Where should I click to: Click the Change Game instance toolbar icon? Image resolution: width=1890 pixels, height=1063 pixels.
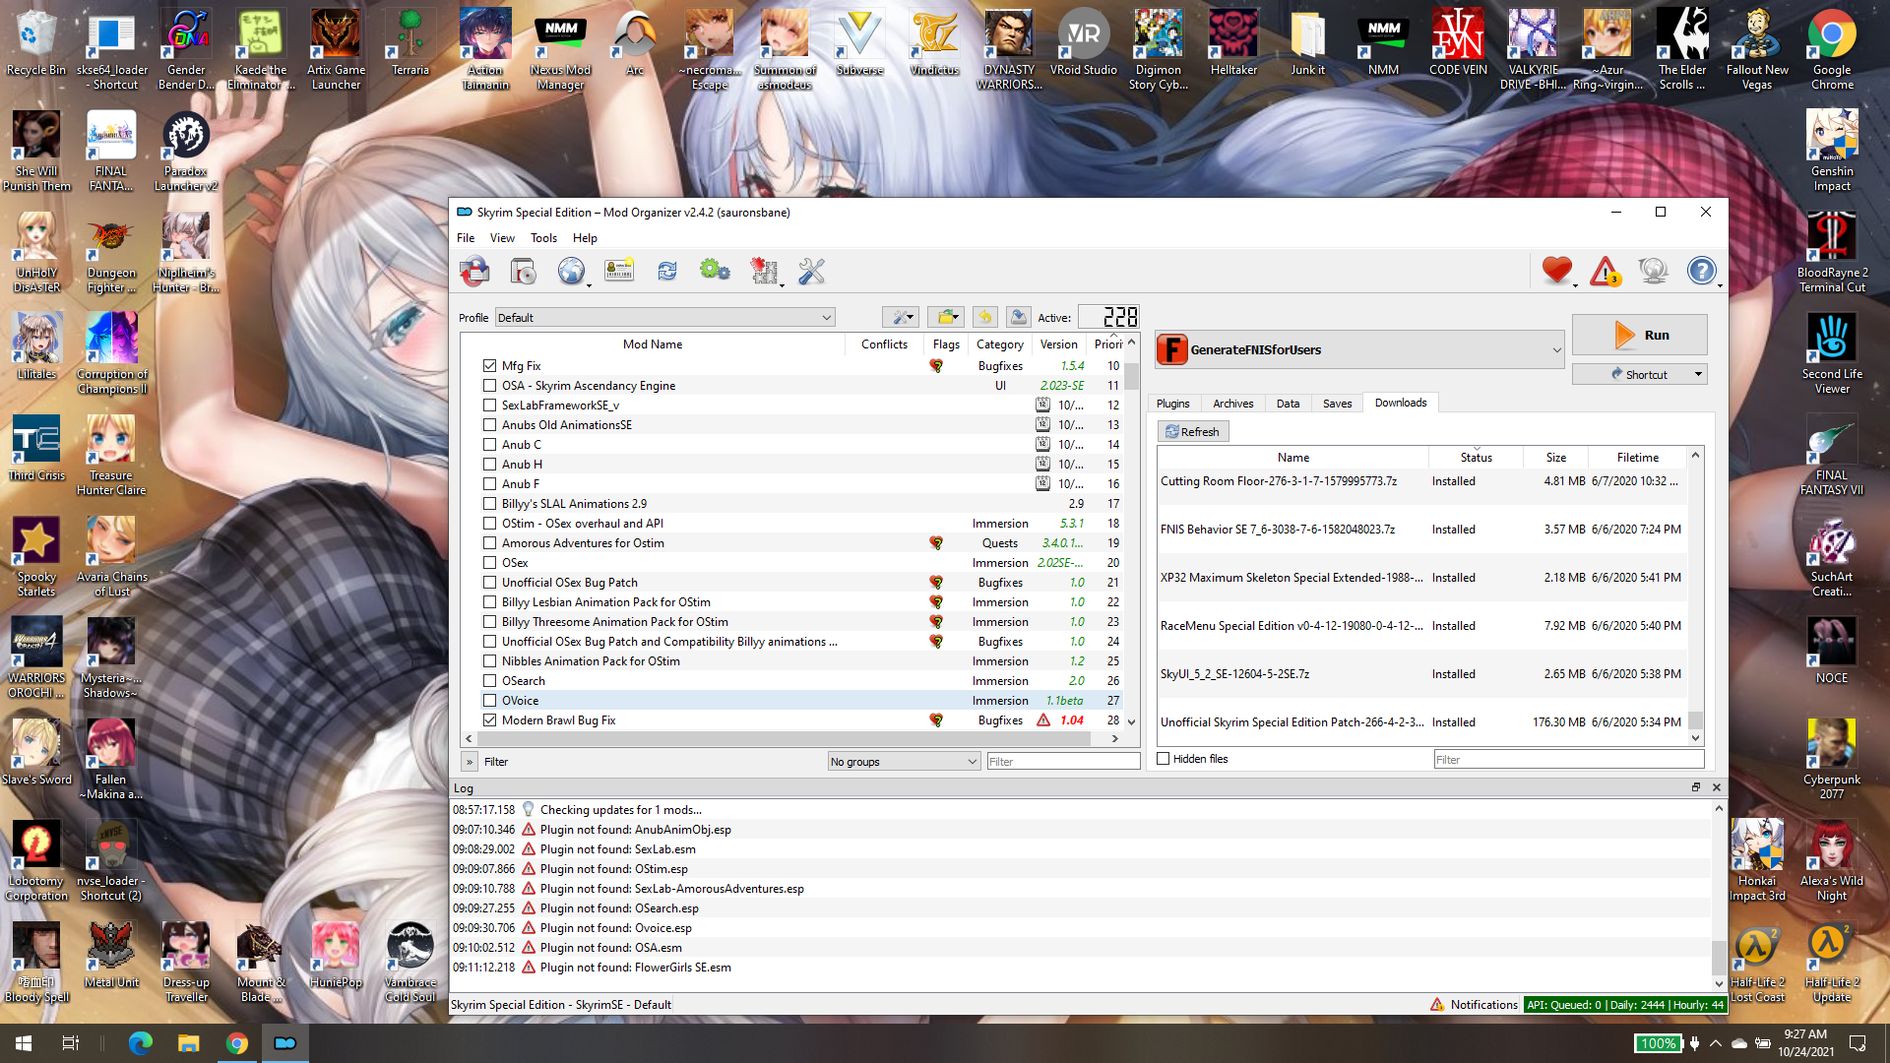tap(474, 271)
